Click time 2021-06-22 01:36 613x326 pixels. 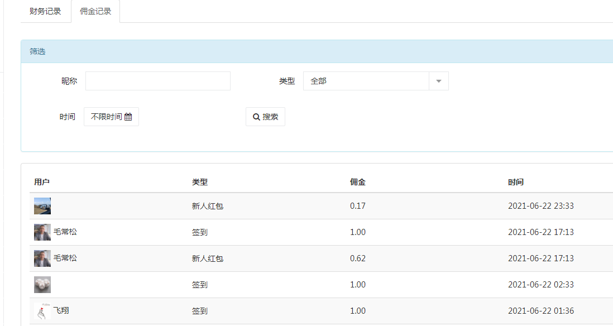click(x=541, y=311)
